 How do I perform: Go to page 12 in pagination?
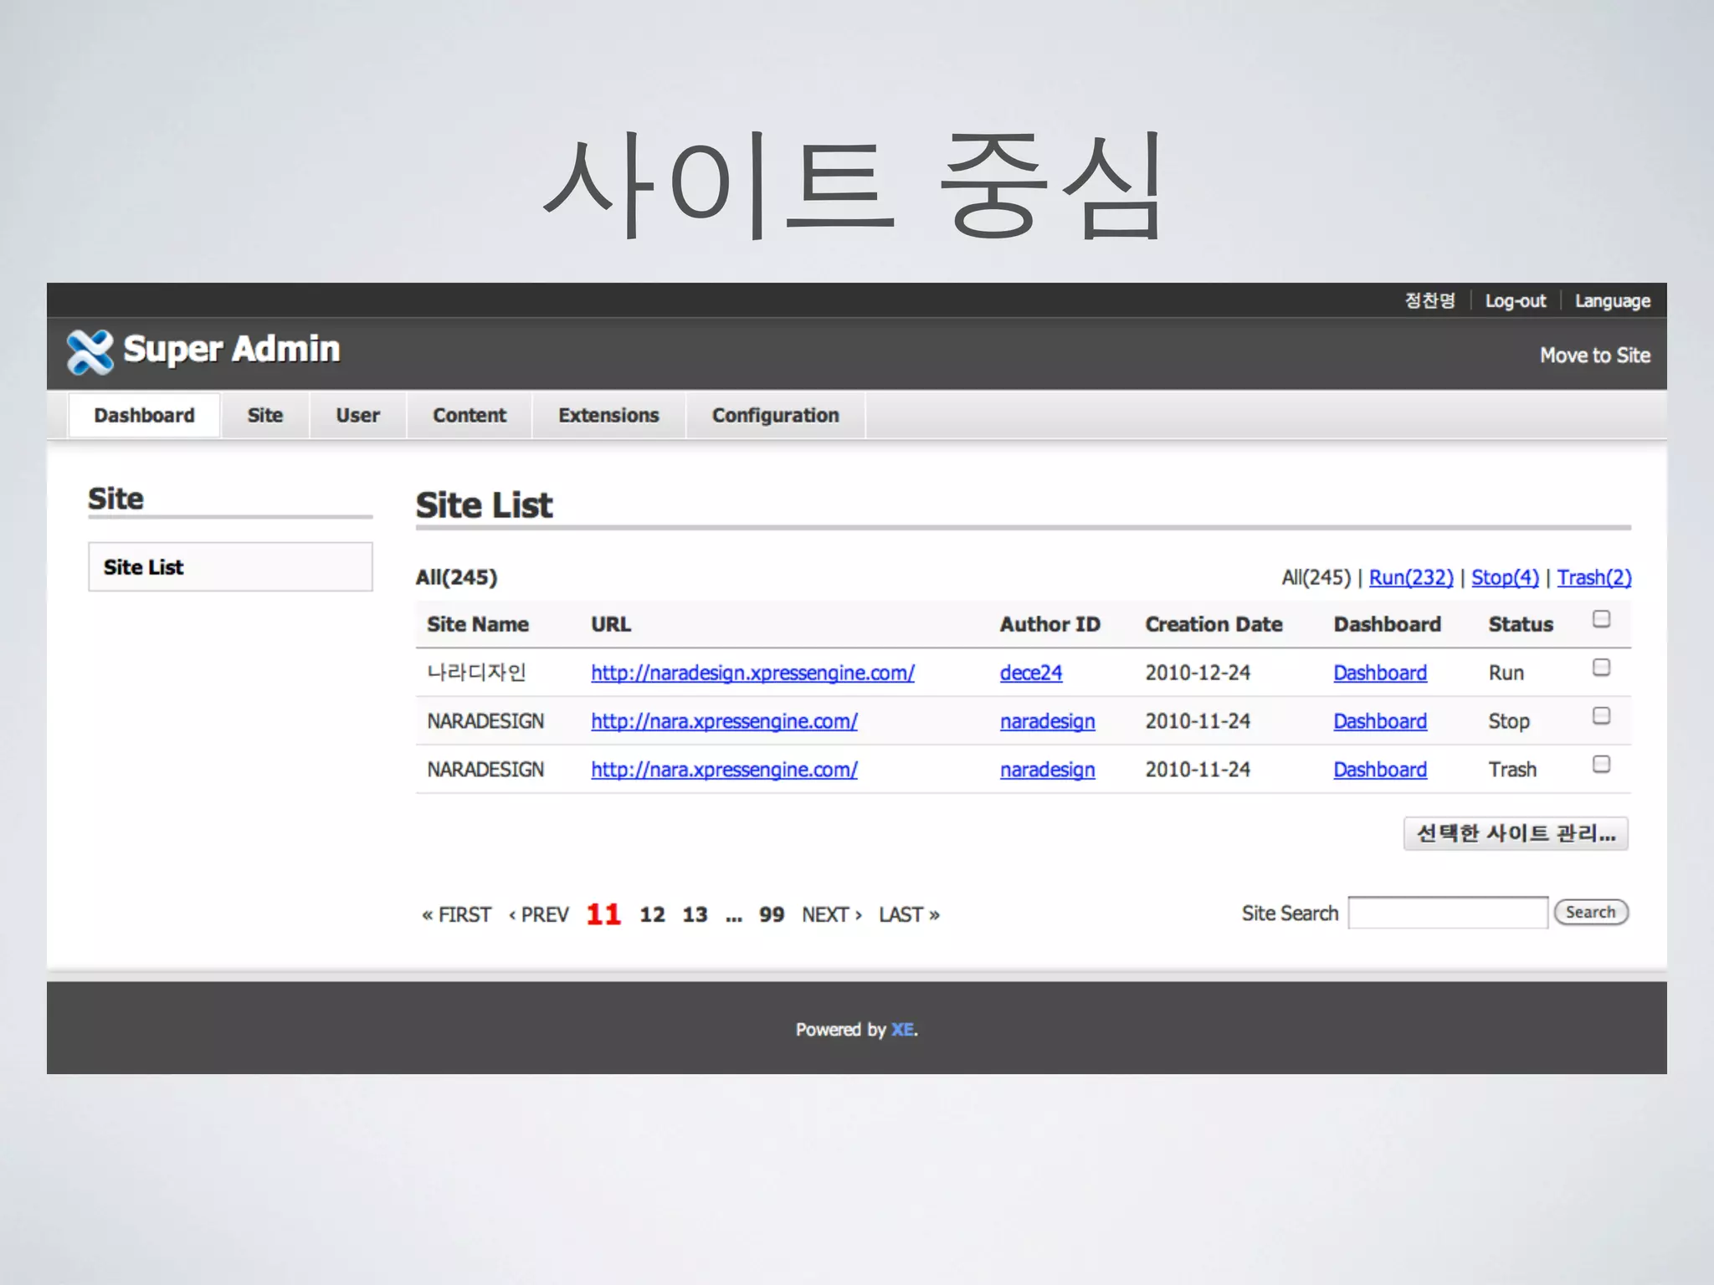point(652,914)
